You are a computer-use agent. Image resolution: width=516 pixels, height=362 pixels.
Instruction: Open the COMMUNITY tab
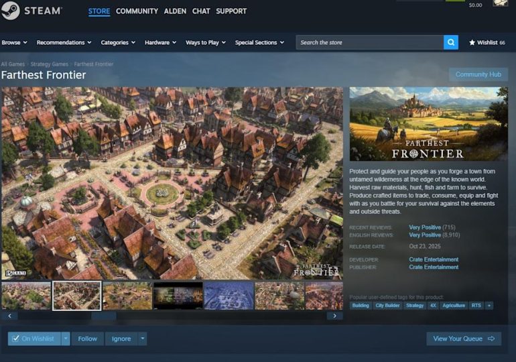click(x=137, y=11)
